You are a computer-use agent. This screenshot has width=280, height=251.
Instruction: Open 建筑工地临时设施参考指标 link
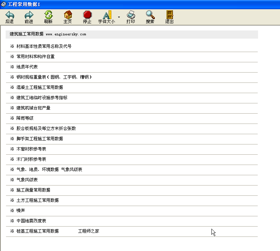coord(42,98)
